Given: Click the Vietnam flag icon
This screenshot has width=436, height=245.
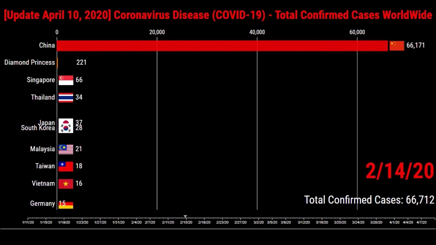Looking at the screenshot, I should click(66, 184).
